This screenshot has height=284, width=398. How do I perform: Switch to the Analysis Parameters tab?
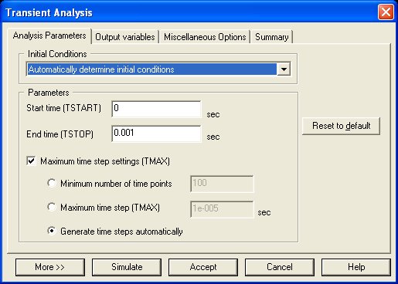click(49, 35)
